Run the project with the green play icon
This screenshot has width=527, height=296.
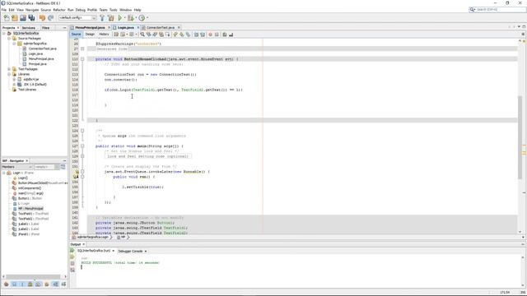coord(119,18)
